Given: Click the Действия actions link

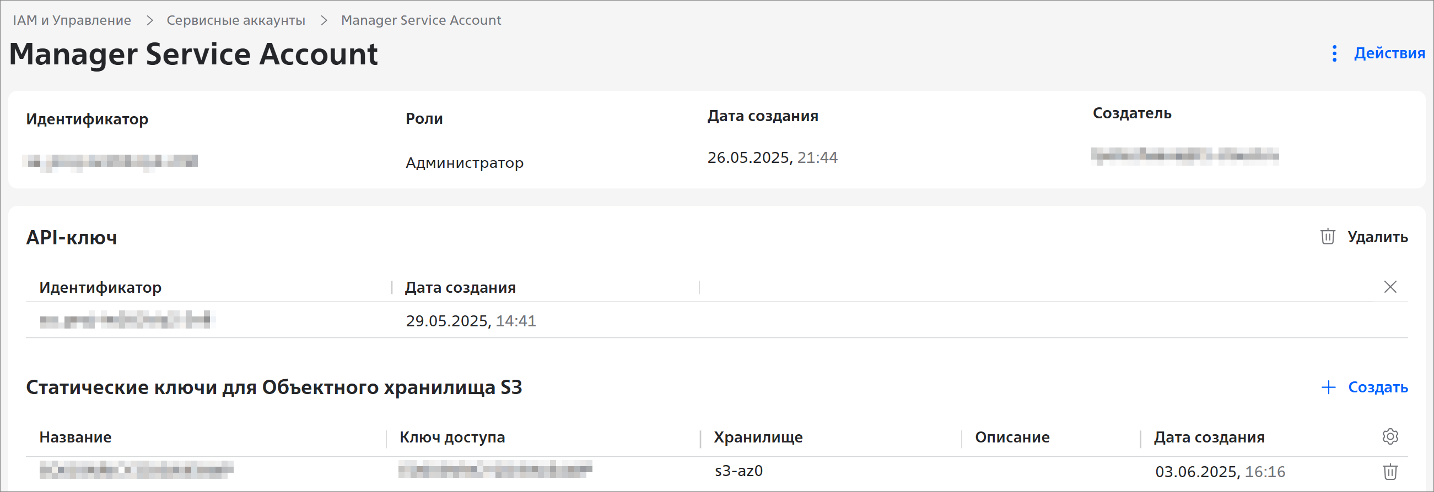Looking at the screenshot, I should (1389, 53).
